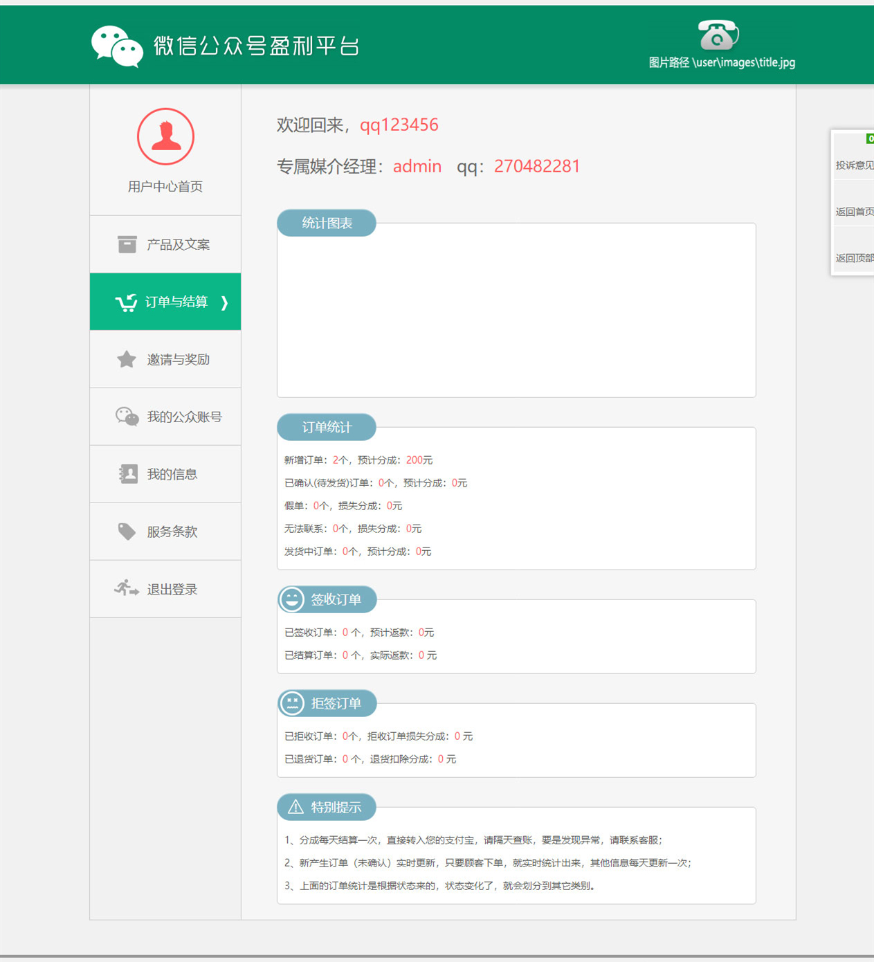Click the chat bubbles icon for 我的公众账号

pyautogui.click(x=127, y=417)
